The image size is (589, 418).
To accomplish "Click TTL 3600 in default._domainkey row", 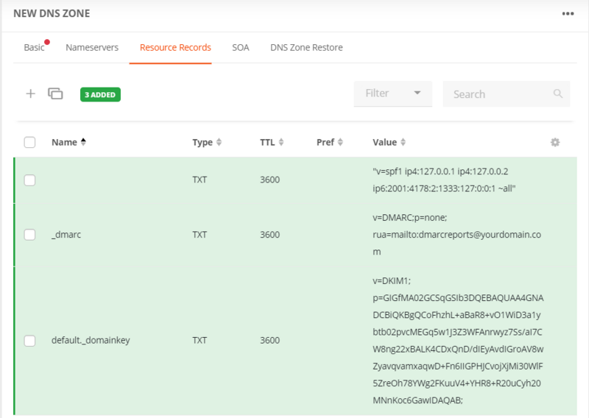I will [x=269, y=340].
